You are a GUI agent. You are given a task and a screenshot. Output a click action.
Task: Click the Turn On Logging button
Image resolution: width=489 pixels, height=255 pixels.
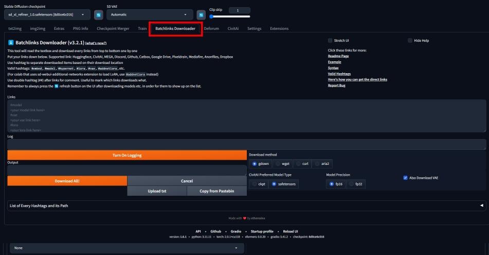[127, 155]
